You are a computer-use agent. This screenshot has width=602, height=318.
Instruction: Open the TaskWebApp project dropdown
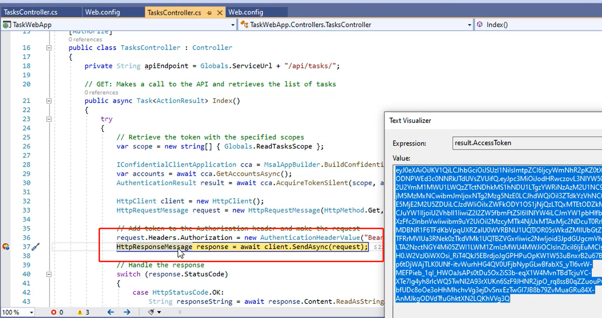click(233, 25)
